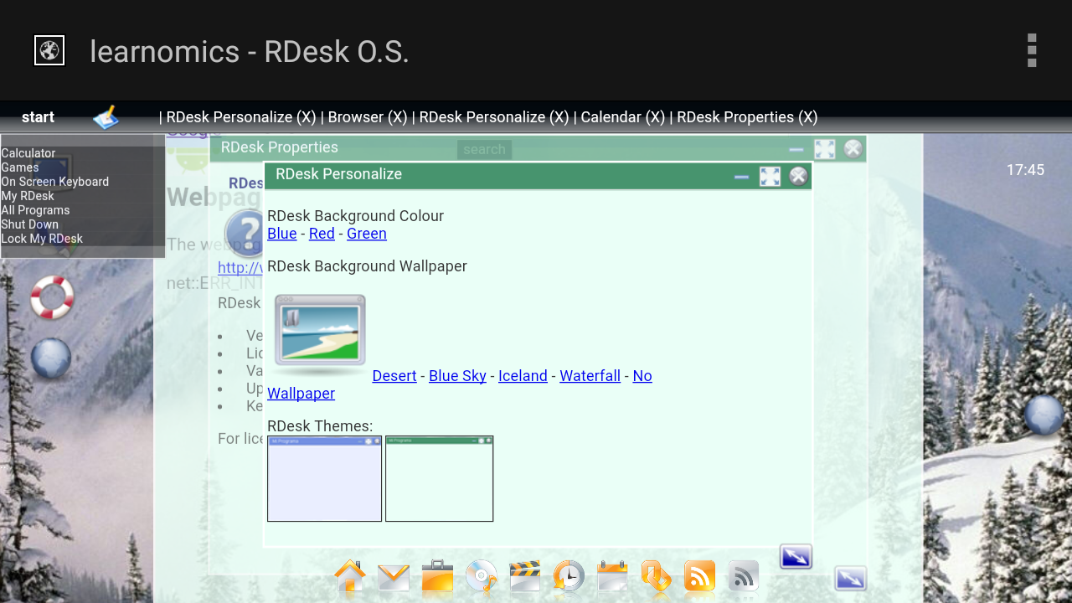Open the calendar dock icon
Screen dimensions: 1072x603
612,576
